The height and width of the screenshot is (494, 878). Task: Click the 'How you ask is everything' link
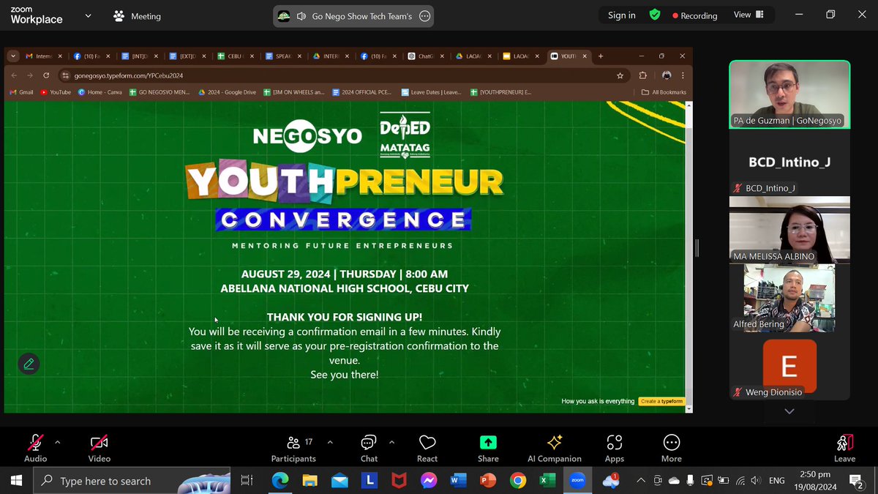tap(598, 401)
